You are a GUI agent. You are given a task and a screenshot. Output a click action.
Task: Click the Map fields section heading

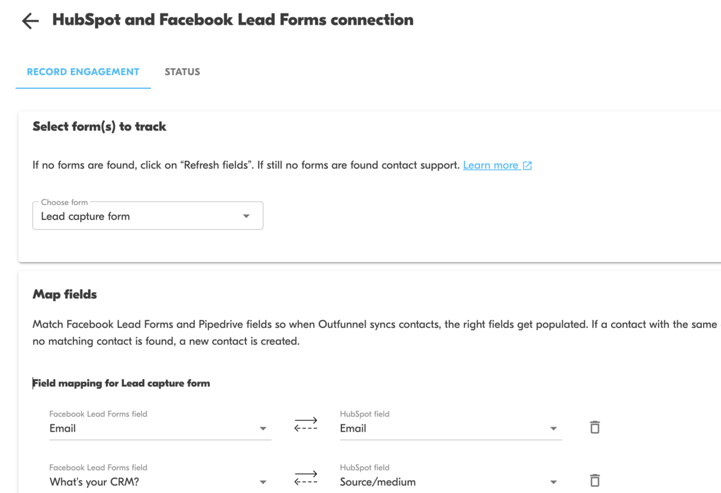tap(65, 294)
